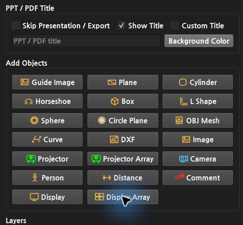Add an L Shape object
This screenshot has width=243, height=225.
[198, 101]
